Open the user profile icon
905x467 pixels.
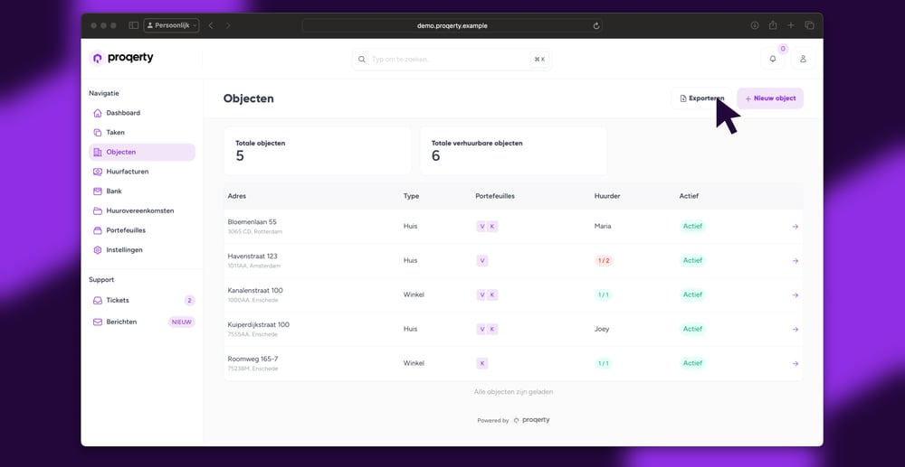tap(803, 59)
